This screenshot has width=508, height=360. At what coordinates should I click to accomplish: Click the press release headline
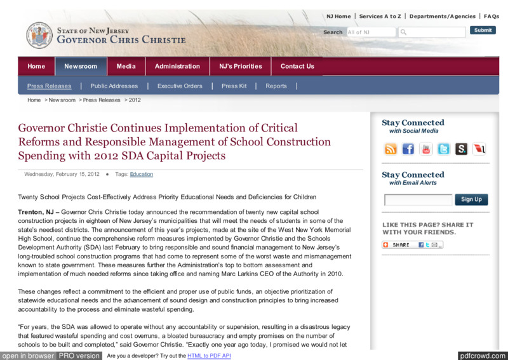(x=174, y=142)
